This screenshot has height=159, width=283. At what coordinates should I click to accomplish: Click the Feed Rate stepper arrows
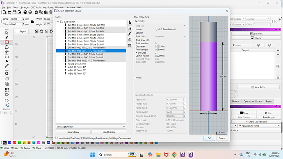tap(185, 100)
